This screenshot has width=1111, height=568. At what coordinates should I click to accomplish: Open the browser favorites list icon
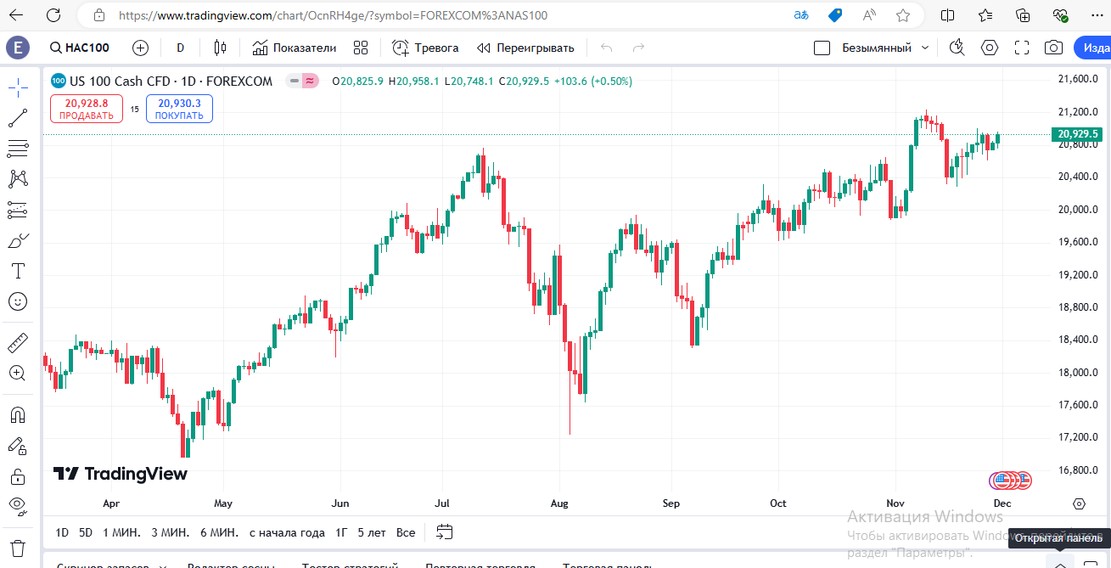[985, 15]
